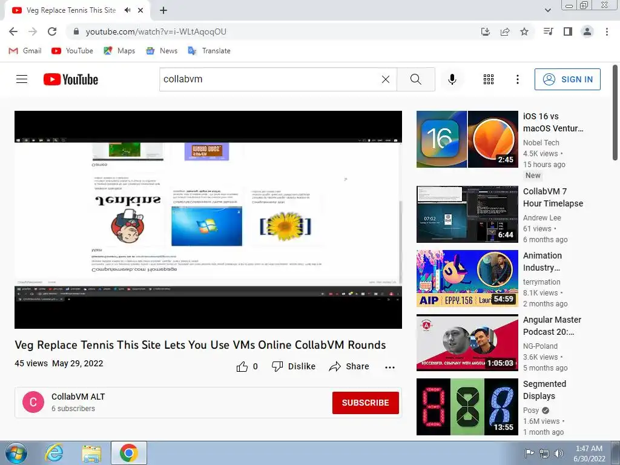Open the Action Center flag icon

(529, 453)
